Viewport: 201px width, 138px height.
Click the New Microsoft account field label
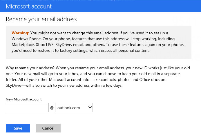[23, 99]
